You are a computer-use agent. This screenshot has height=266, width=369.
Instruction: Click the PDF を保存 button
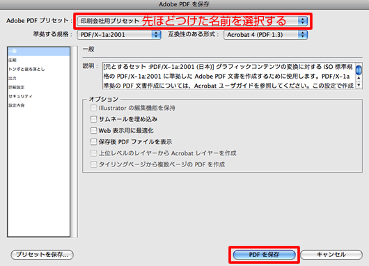pos(264,255)
